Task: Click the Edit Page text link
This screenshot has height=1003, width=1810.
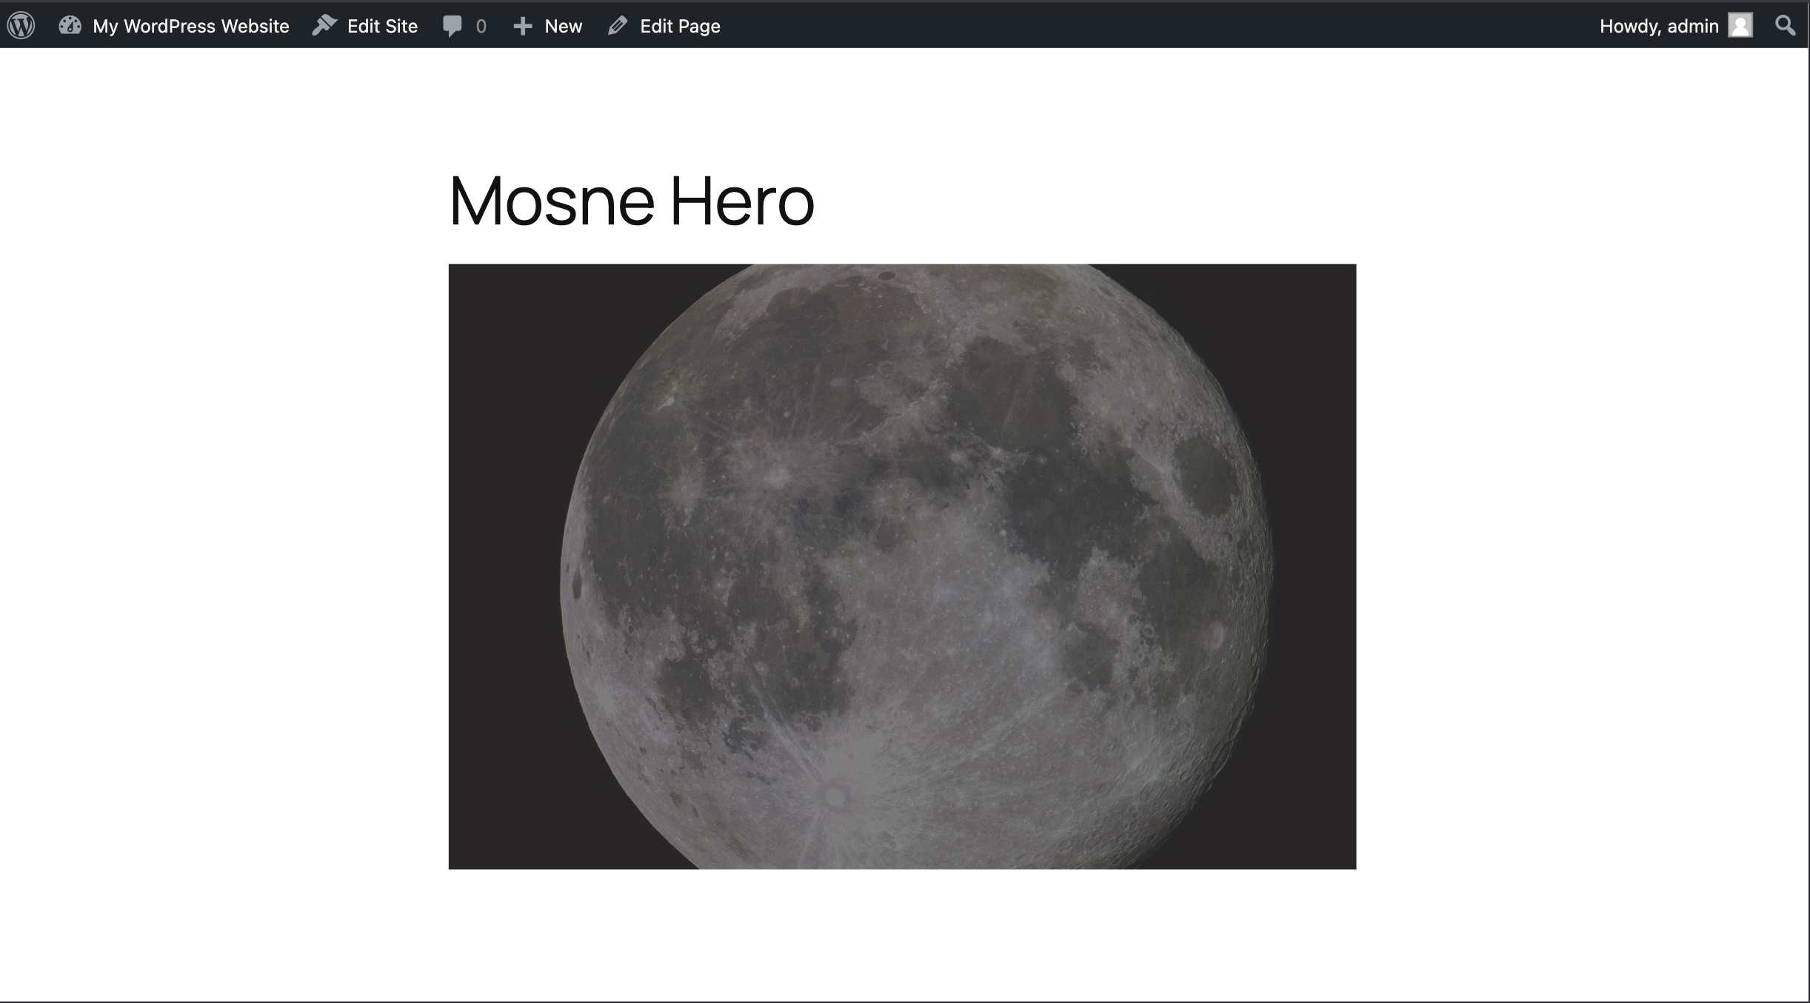Action: coord(680,26)
